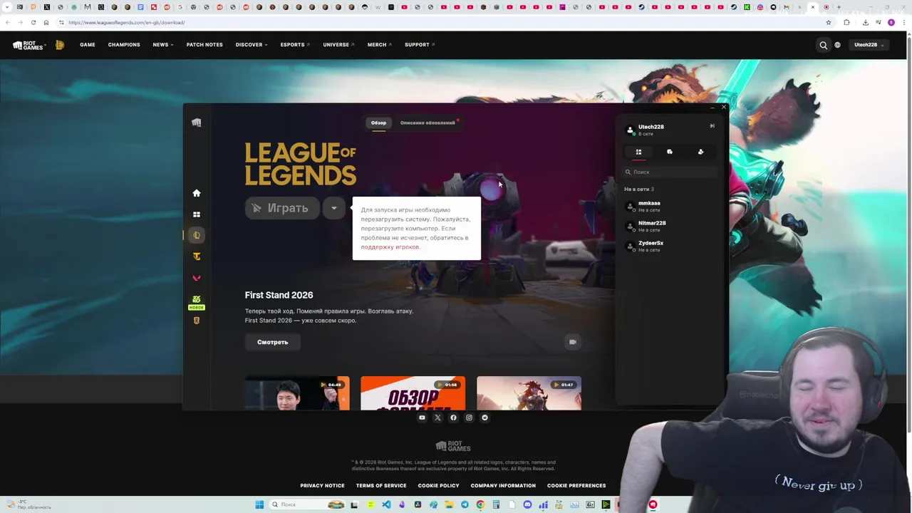912x513 pixels.
Task: Open Riot client home page icon
Action: pyautogui.click(x=197, y=193)
